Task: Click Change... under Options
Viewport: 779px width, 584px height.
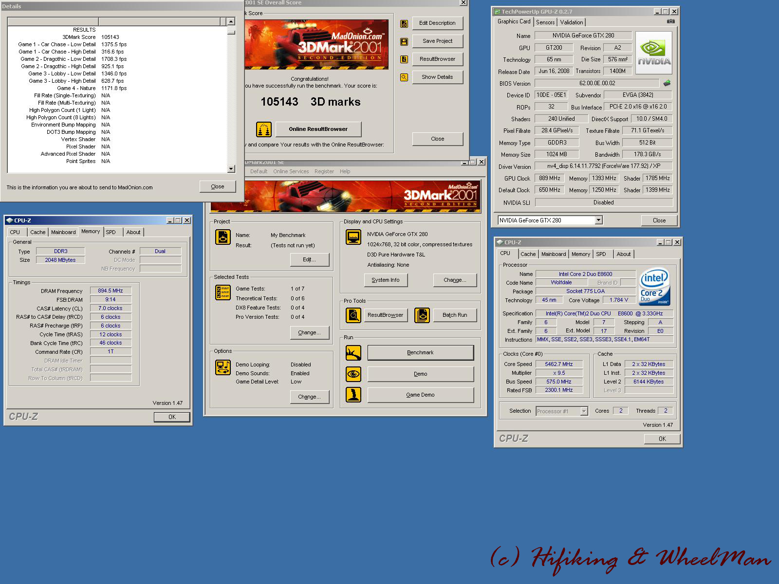Action: 309,397
